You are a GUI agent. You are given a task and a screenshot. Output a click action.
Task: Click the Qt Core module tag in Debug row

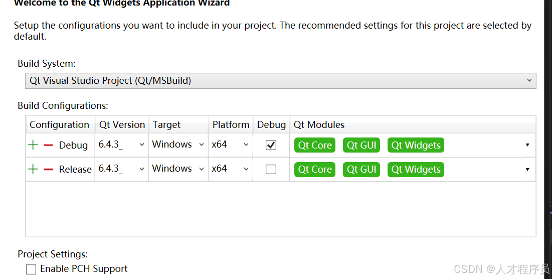point(315,145)
